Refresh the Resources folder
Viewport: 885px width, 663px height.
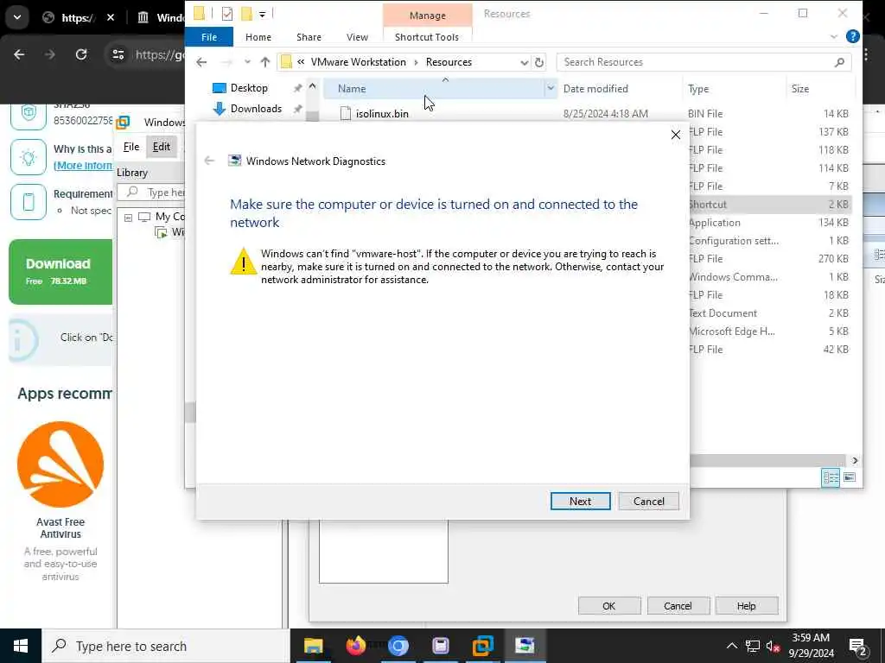(539, 62)
